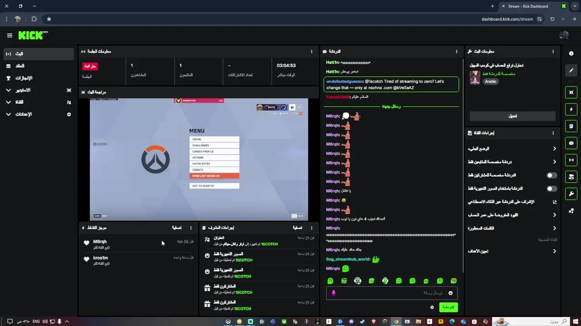Image resolution: width=581 pixels, height=326 pixels.
Task: Click the edit (تعديل) button in stream info
Action: coord(512,116)
